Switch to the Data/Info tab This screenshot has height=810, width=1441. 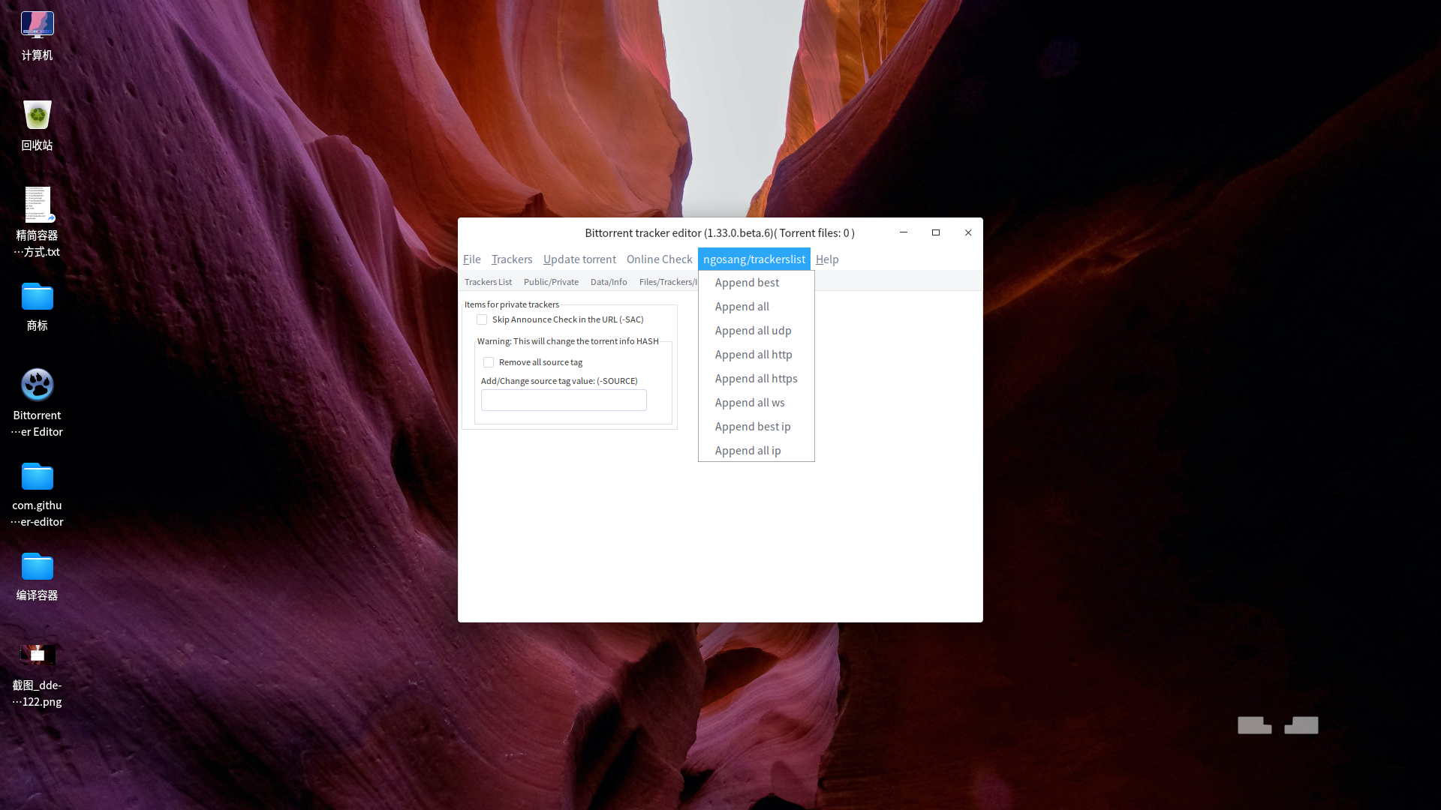[x=608, y=282]
